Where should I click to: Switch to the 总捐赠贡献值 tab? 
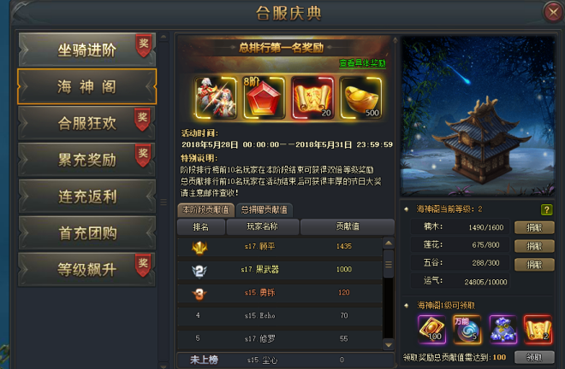(265, 210)
